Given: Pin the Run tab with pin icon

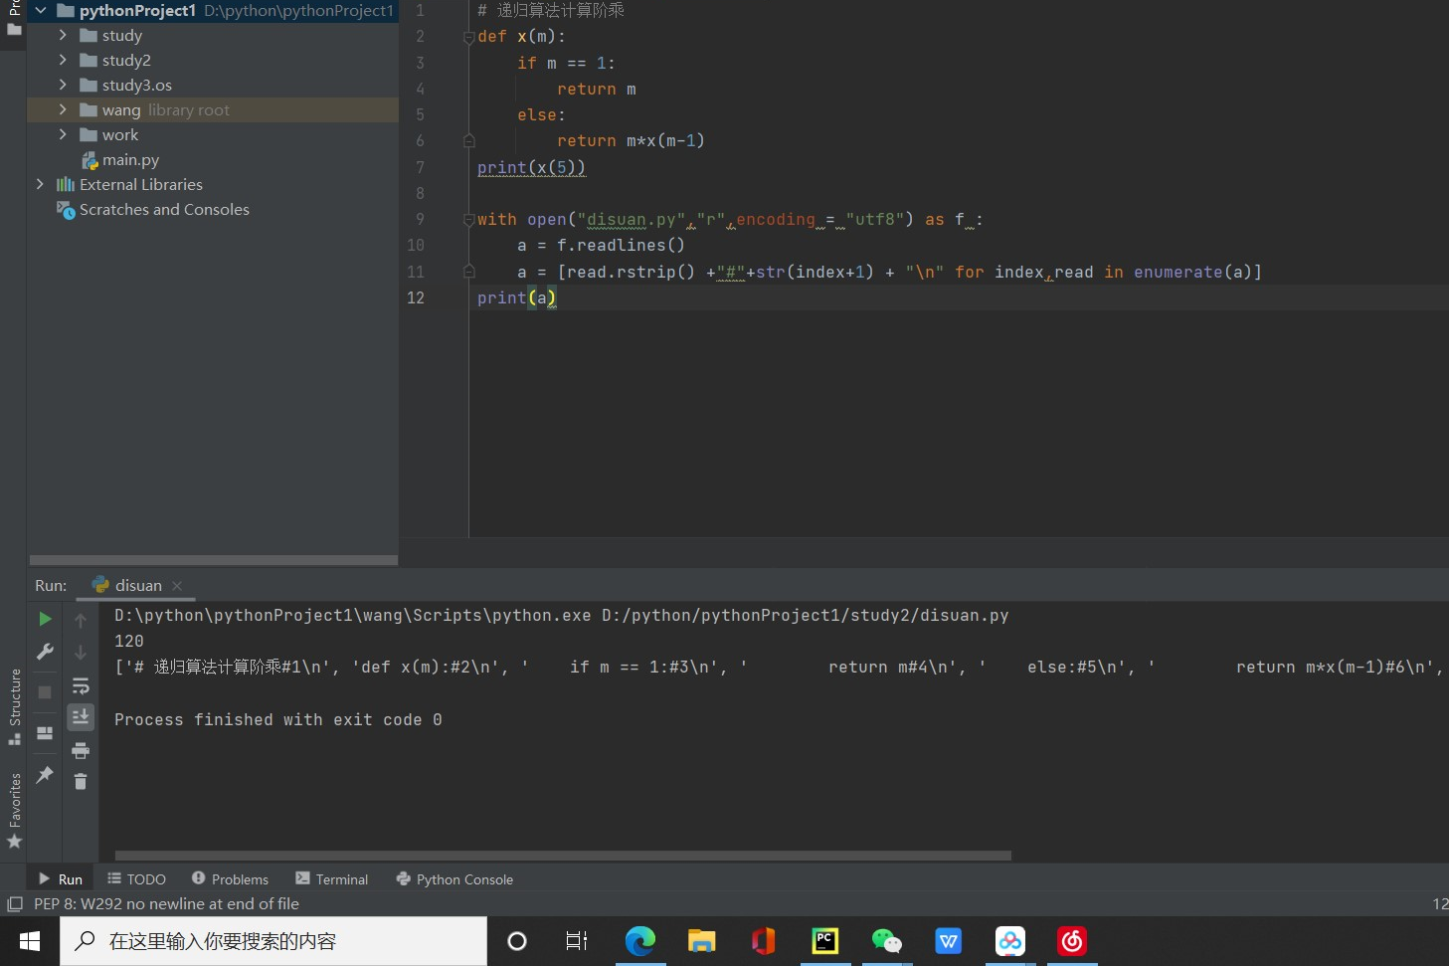Looking at the screenshot, I should (45, 774).
